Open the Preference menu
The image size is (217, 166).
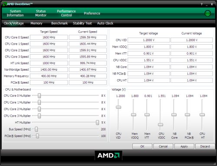coord(92,13)
